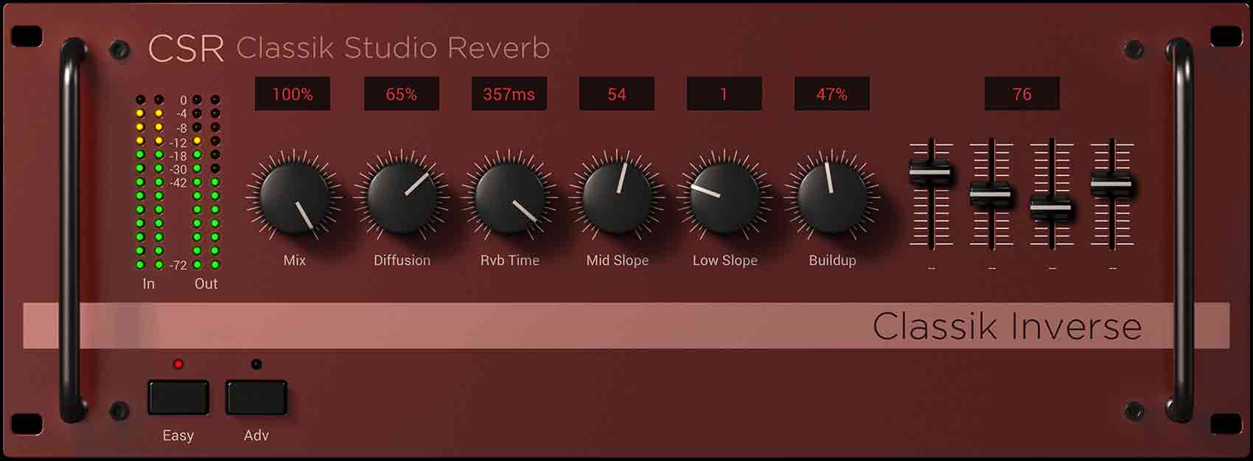This screenshot has height=461, width=1253.
Task: Click the 47% Buildup value display
Action: [832, 94]
